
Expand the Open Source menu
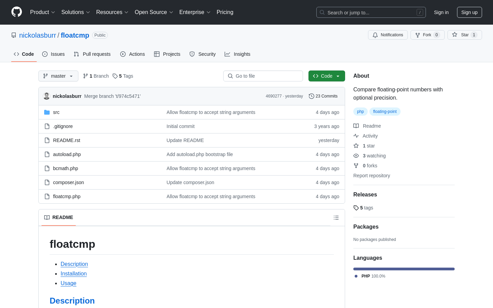pyautogui.click(x=154, y=12)
